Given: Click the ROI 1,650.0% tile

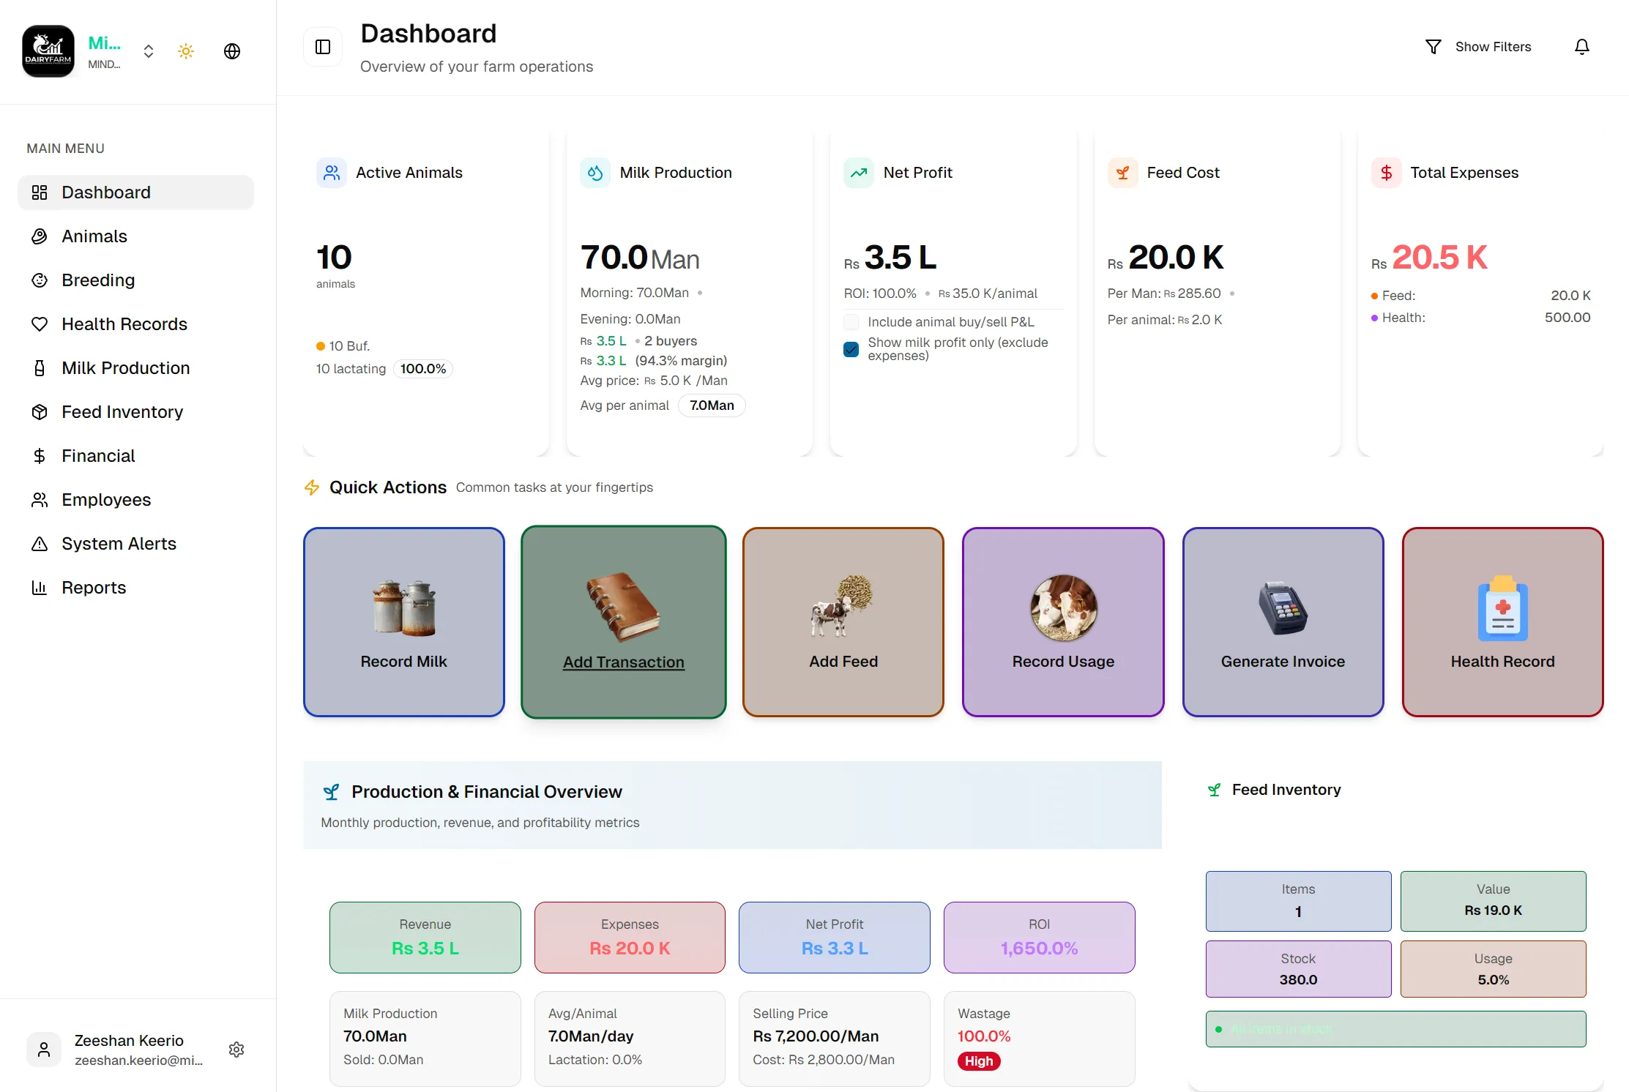Looking at the screenshot, I should tap(1040, 938).
